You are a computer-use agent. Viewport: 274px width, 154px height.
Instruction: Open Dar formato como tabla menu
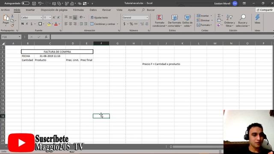pos(174,21)
